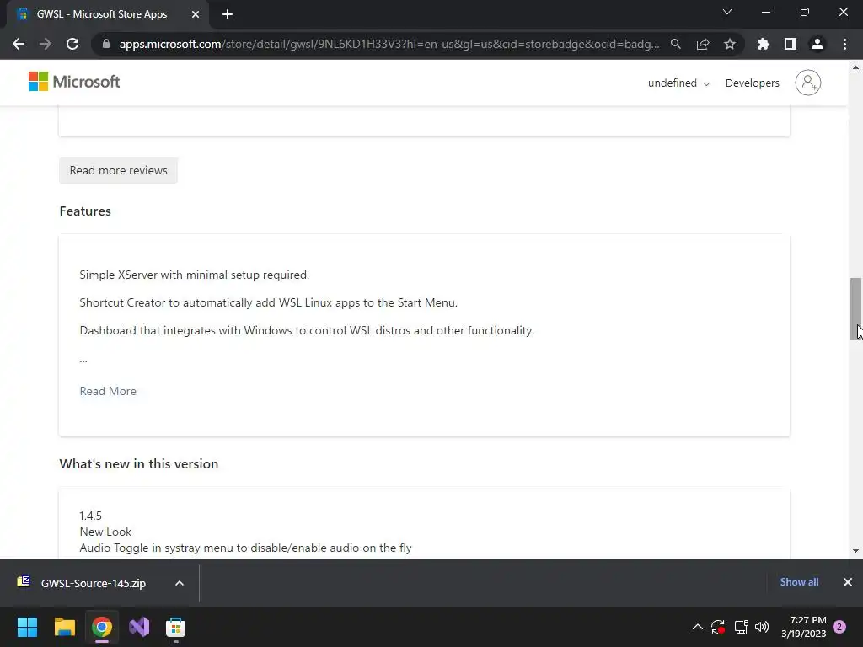Open a new browser tab
Image resolution: width=863 pixels, height=647 pixels.
coord(228,14)
